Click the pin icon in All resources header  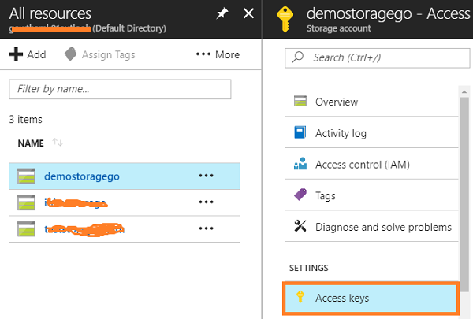pyautogui.click(x=224, y=13)
